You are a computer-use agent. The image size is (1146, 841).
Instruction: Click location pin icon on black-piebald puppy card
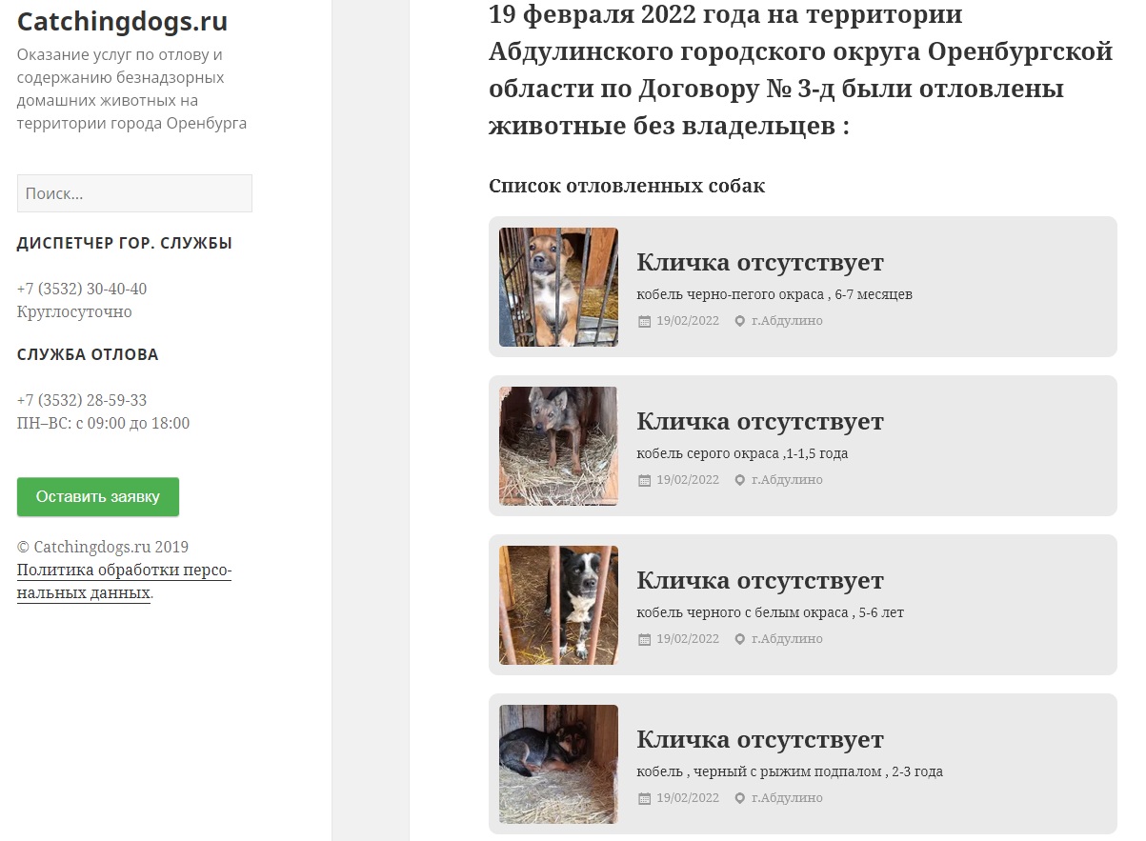pyautogui.click(x=739, y=321)
